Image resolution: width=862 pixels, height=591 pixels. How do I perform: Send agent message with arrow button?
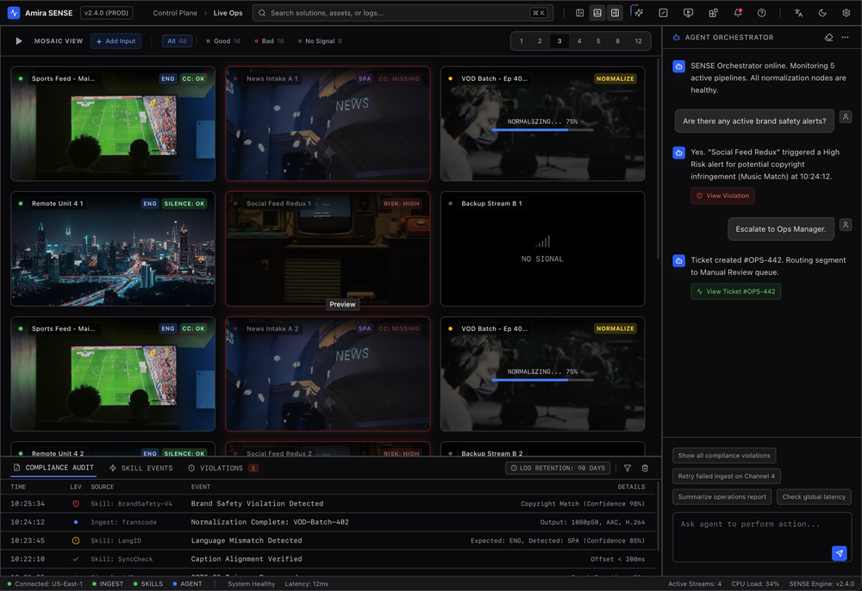tap(839, 553)
